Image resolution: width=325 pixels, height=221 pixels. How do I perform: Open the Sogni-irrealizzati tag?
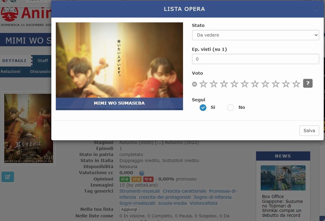(137, 203)
